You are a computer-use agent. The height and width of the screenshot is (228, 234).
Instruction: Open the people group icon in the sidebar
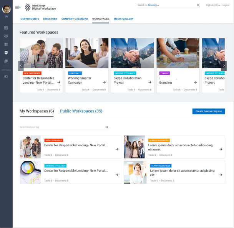click(x=6, y=36)
